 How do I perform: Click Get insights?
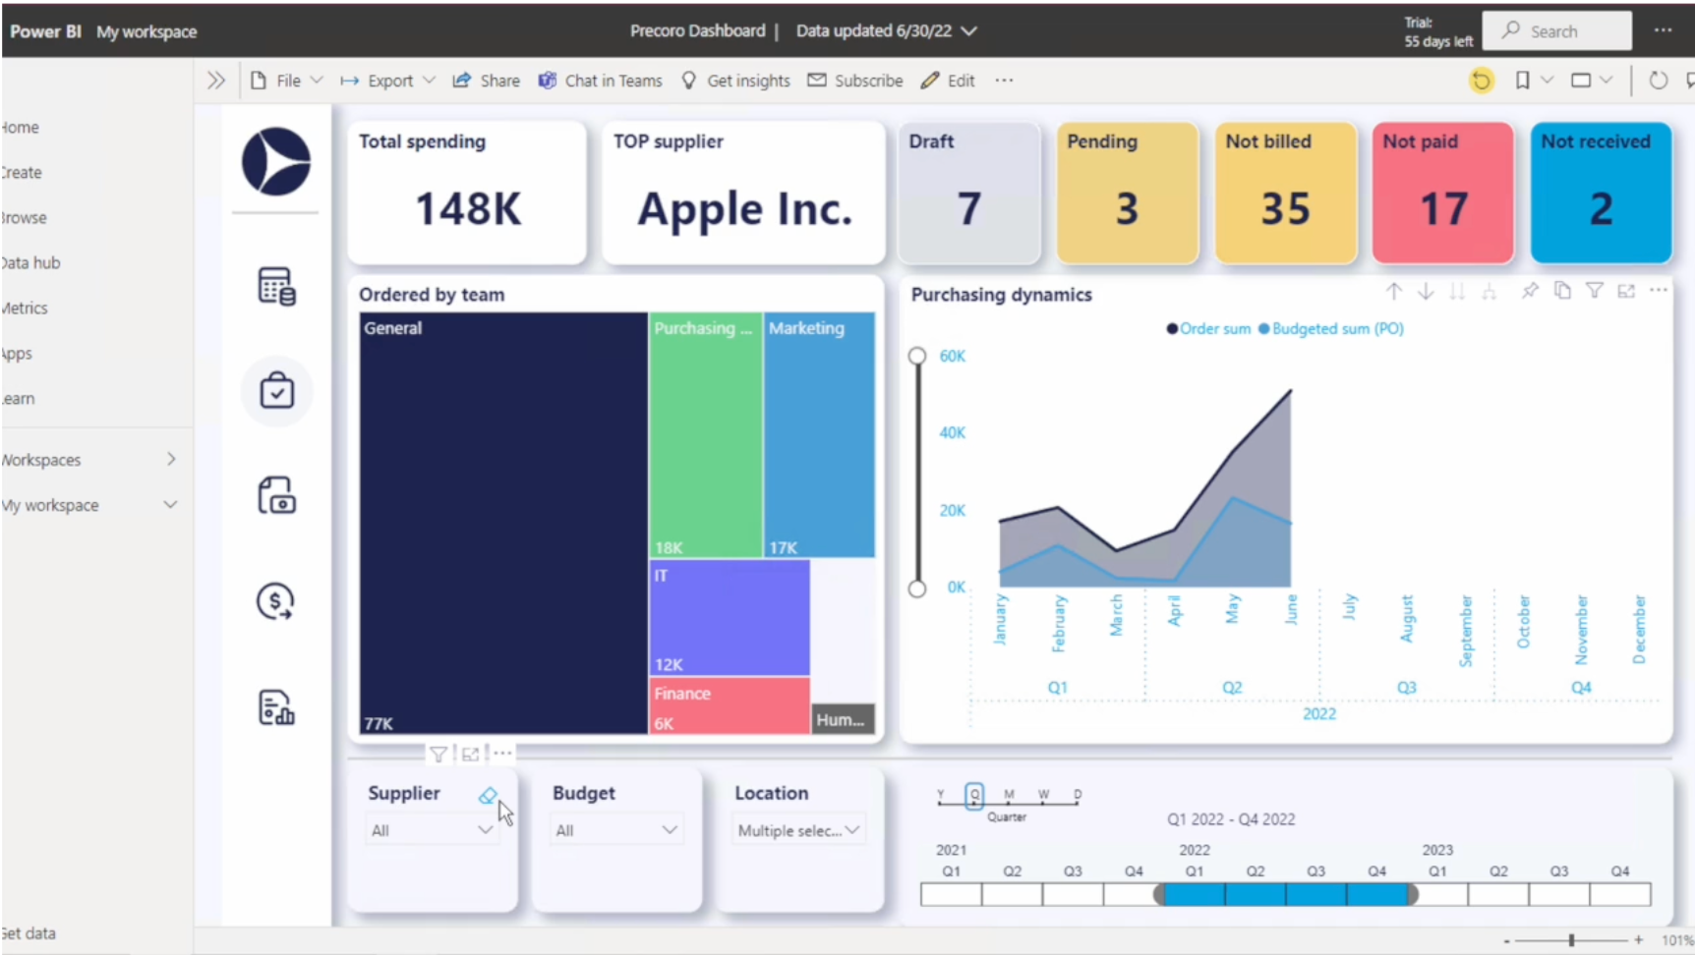tap(735, 81)
